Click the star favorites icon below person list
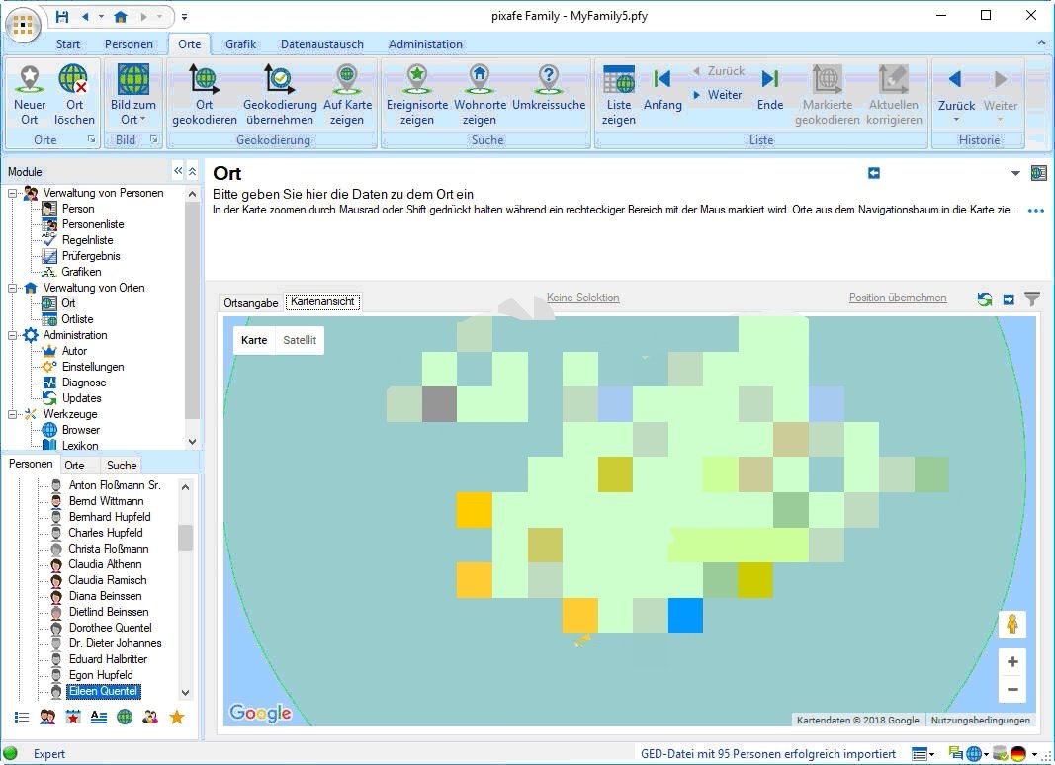The image size is (1055, 765). [x=177, y=718]
